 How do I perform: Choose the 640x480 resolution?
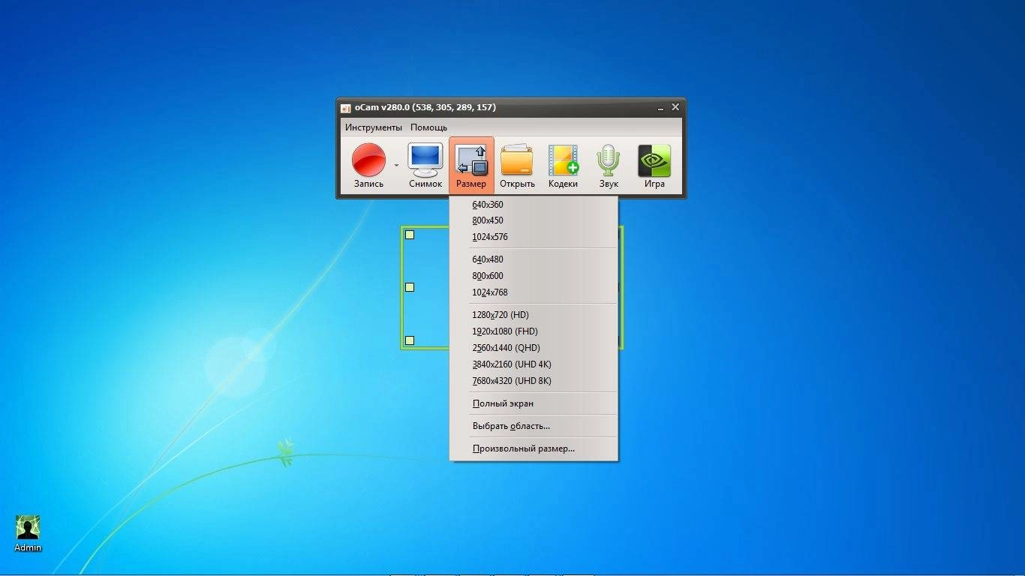(534, 259)
